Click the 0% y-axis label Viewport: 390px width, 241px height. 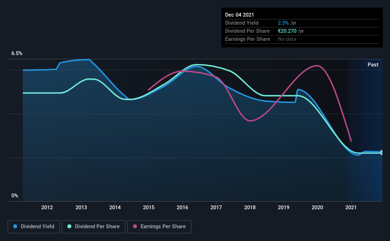point(15,196)
